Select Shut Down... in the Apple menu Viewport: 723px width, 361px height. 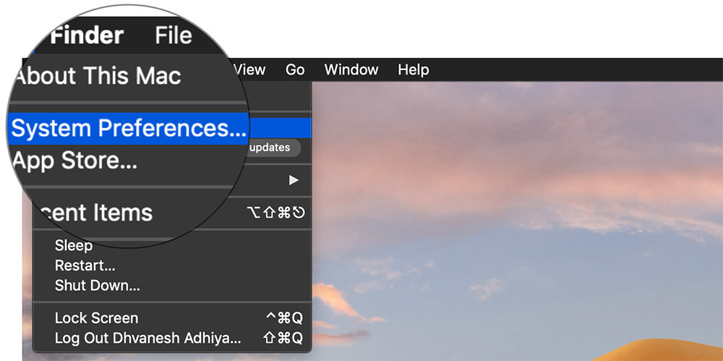point(98,285)
